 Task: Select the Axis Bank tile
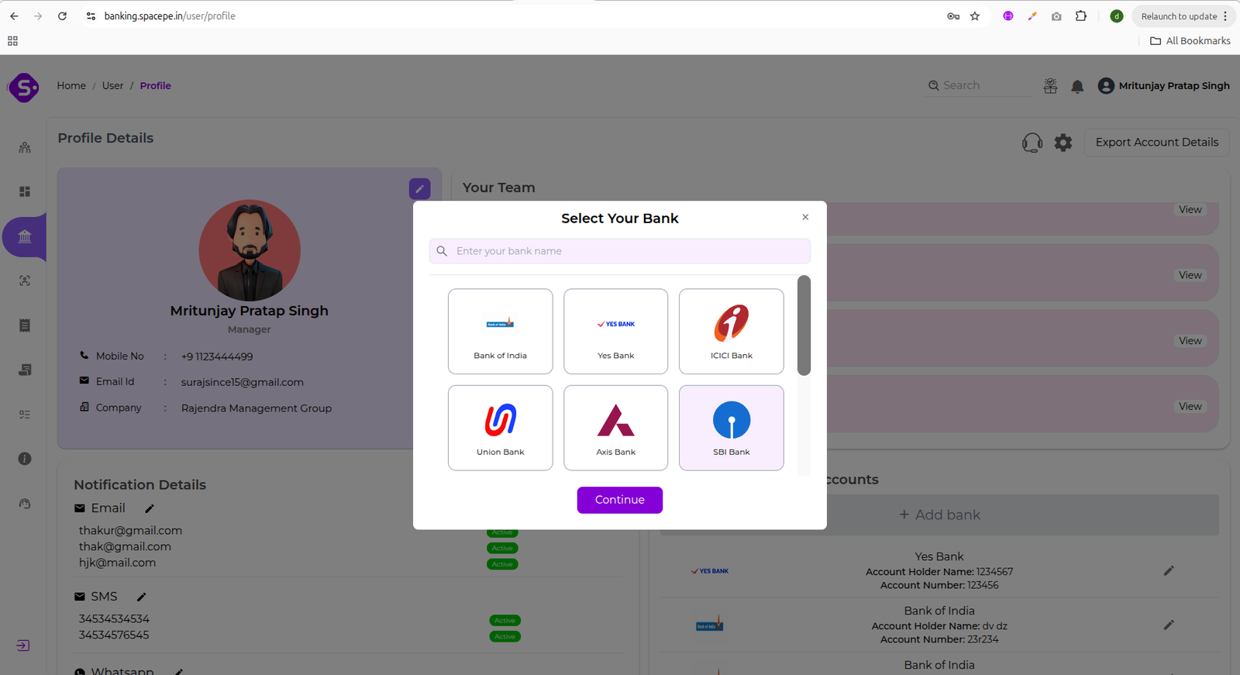pyautogui.click(x=615, y=428)
